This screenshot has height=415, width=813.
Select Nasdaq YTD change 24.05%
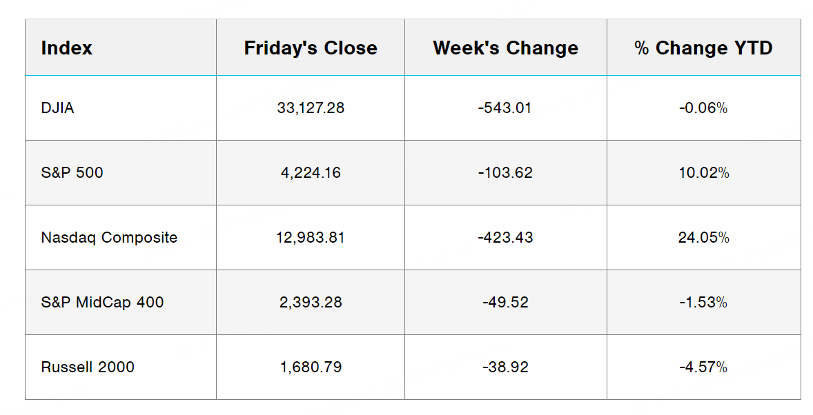[703, 238]
